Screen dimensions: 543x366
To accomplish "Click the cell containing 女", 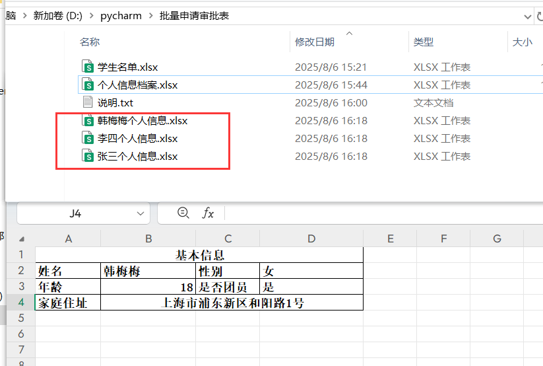I will (311, 271).
